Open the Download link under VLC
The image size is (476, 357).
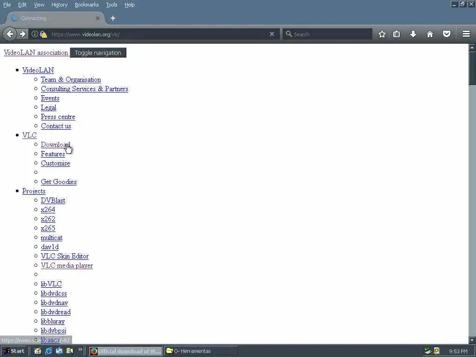coord(55,145)
